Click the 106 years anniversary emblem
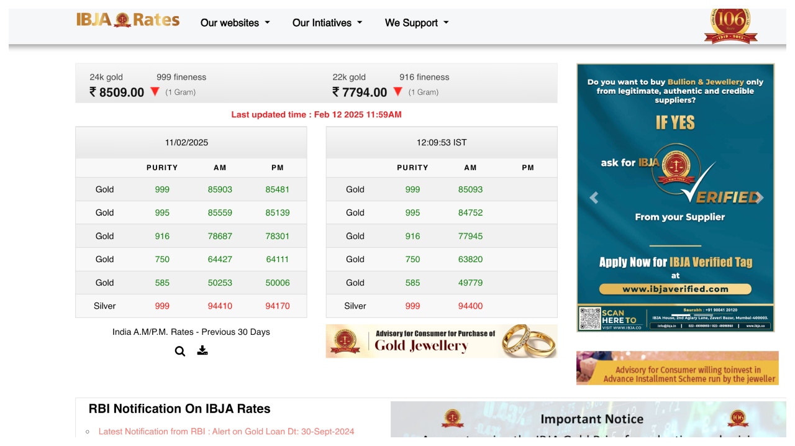The image size is (795, 446). 730,26
